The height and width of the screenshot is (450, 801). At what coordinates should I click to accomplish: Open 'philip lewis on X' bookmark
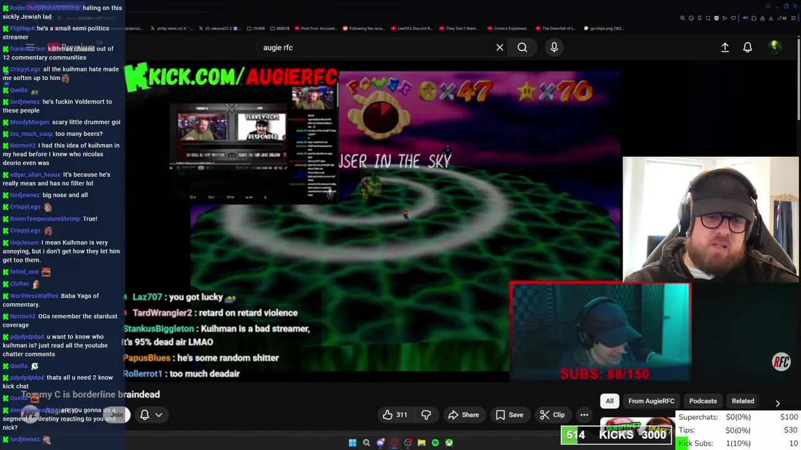(x=172, y=28)
